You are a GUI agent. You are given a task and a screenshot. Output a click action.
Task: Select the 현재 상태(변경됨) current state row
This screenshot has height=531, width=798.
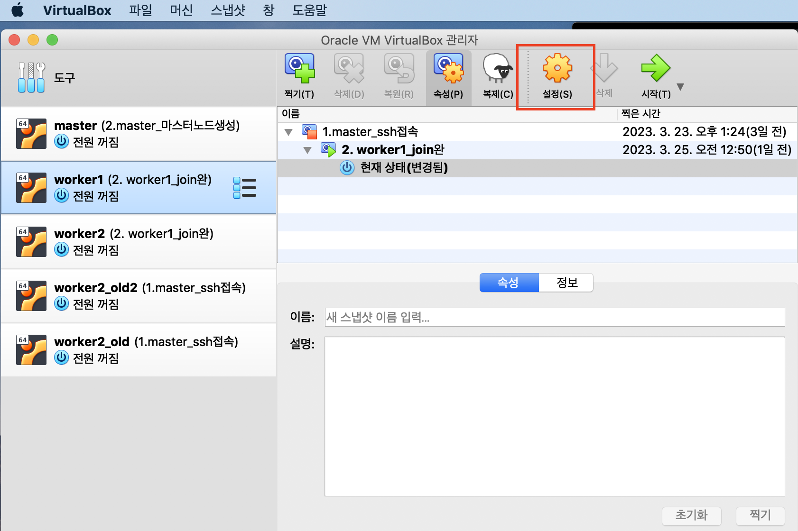point(537,168)
